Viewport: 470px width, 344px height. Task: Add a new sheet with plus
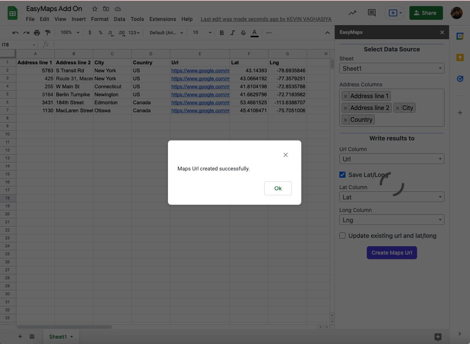(20, 336)
